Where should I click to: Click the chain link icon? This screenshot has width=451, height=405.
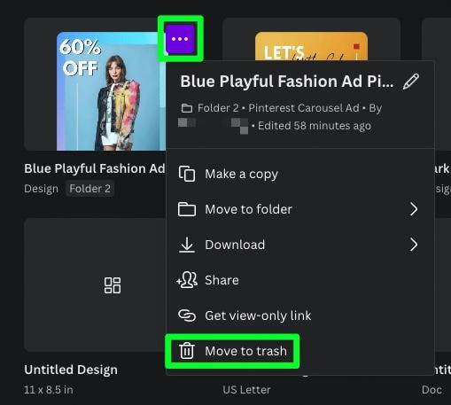tap(187, 315)
